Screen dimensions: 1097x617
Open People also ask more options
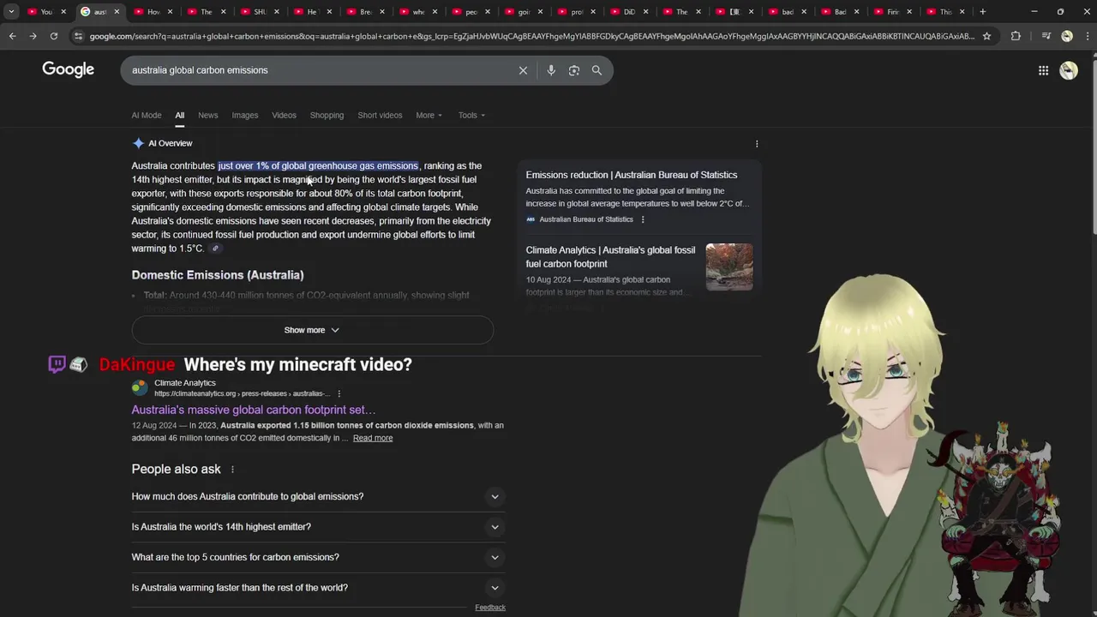point(232,470)
